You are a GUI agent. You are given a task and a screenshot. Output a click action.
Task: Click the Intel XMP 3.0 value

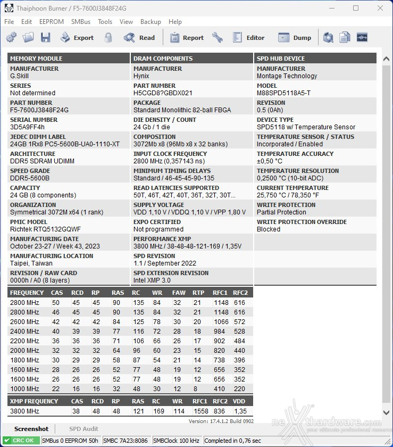[152, 280]
